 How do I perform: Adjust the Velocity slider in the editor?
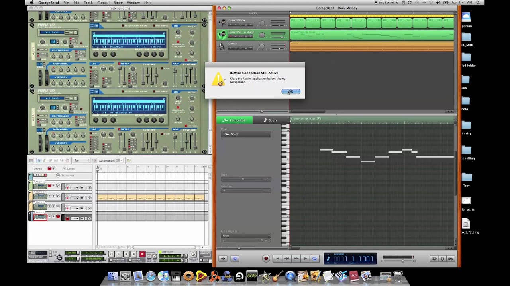pos(246,191)
